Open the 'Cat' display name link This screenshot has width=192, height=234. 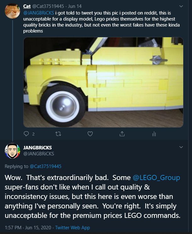tap(27, 6)
